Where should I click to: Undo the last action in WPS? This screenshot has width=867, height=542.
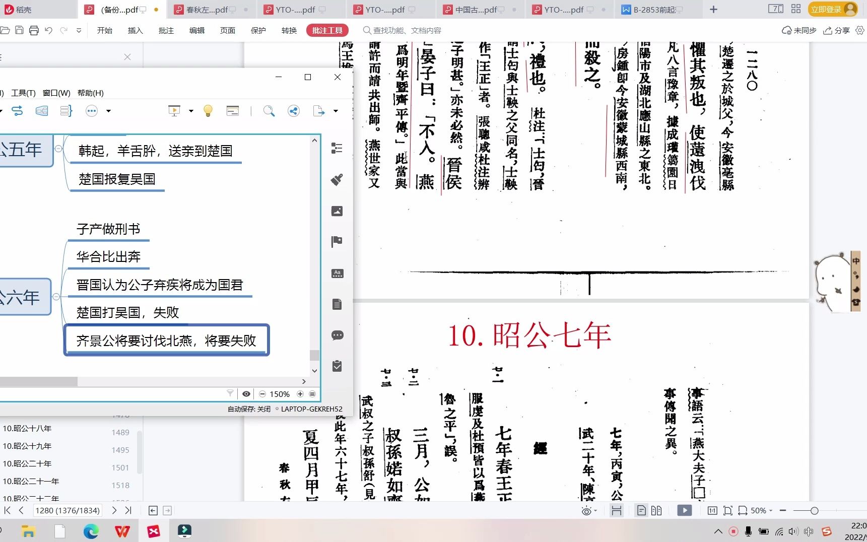(48, 30)
